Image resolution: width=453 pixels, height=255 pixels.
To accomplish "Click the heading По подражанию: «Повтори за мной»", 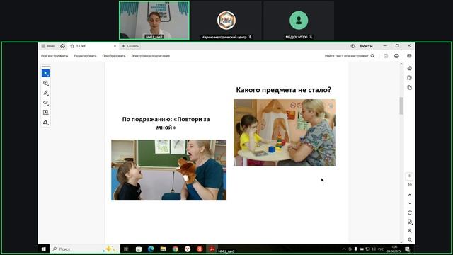I will 166,123.
